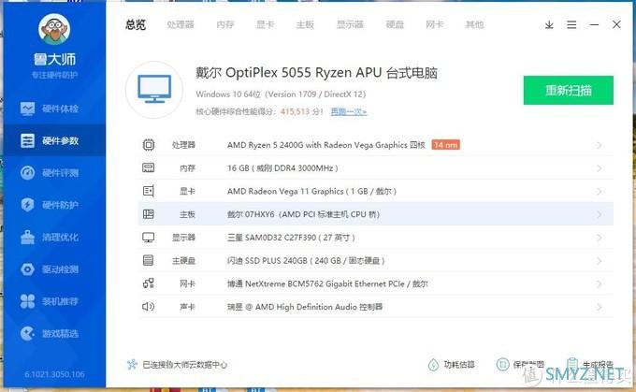The width and height of the screenshot is (636, 392).
Task: Click 16 GB DDR4 3000MHz memory text
Action: (x=282, y=168)
